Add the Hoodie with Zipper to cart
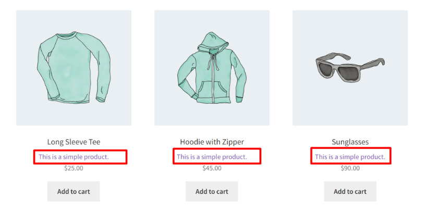This screenshot has width=425, height=224. [212, 191]
